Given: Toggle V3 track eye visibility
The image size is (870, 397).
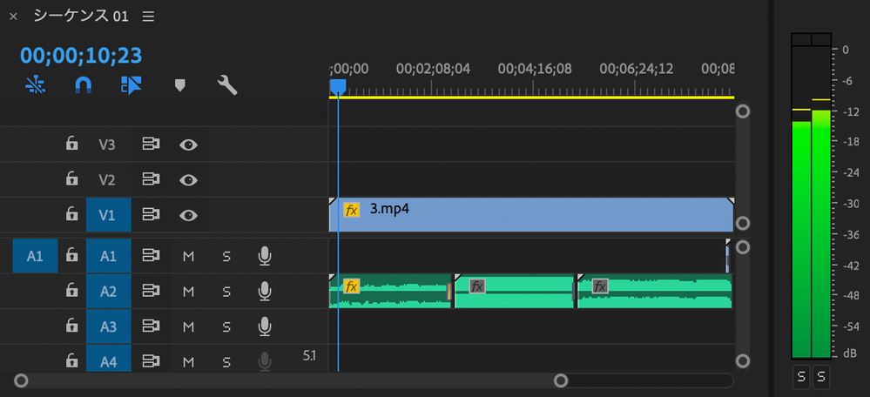Looking at the screenshot, I should [x=188, y=145].
